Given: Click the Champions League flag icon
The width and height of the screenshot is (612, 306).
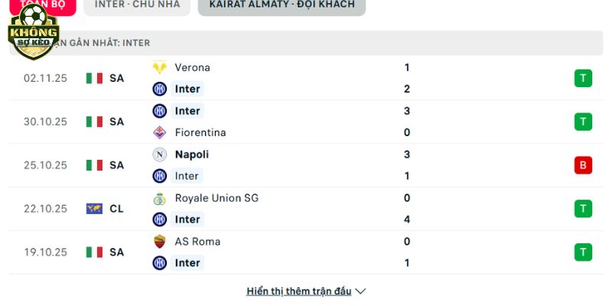Looking at the screenshot, I should (x=94, y=209).
